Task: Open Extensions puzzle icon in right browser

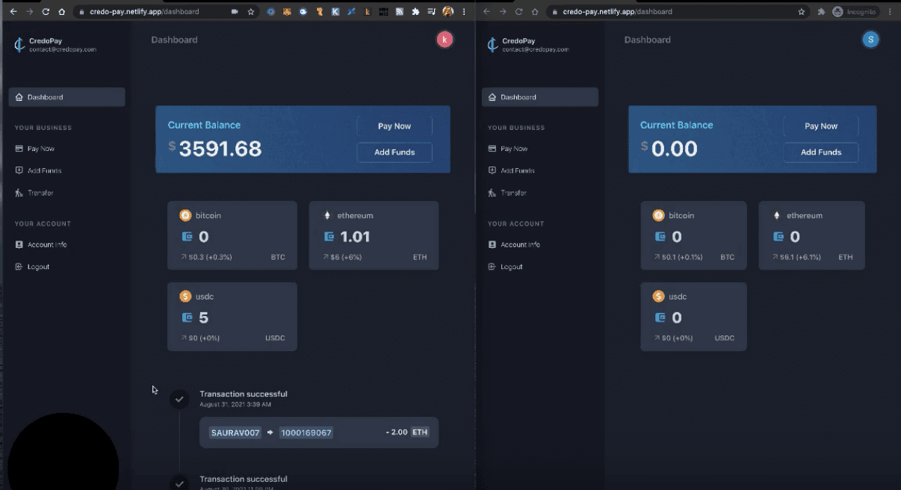Action: [x=821, y=12]
